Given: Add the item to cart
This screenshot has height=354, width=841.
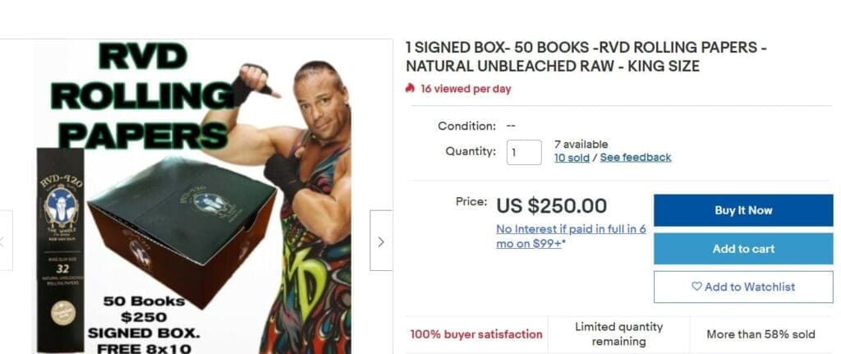Looking at the screenshot, I should pyautogui.click(x=743, y=249).
